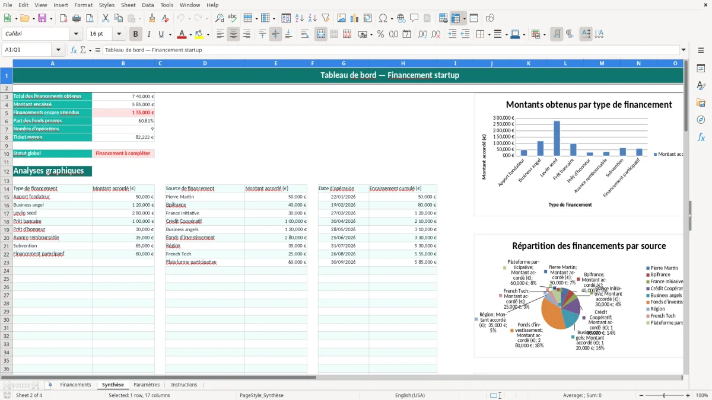Click English (USA) language in status bar

(x=410, y=395)
